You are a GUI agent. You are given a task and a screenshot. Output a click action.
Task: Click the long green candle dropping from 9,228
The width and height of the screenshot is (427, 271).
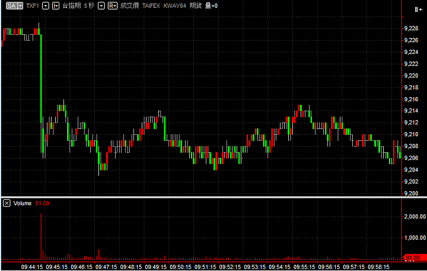click(41, 78)
